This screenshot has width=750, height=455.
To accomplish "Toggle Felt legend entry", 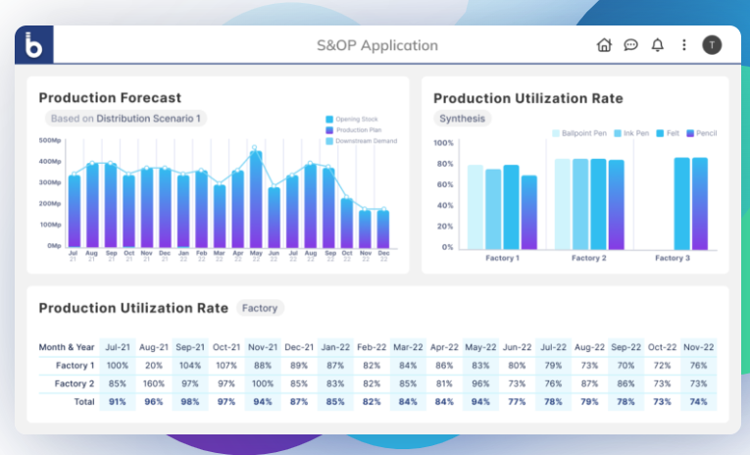I will pos(668,133).
